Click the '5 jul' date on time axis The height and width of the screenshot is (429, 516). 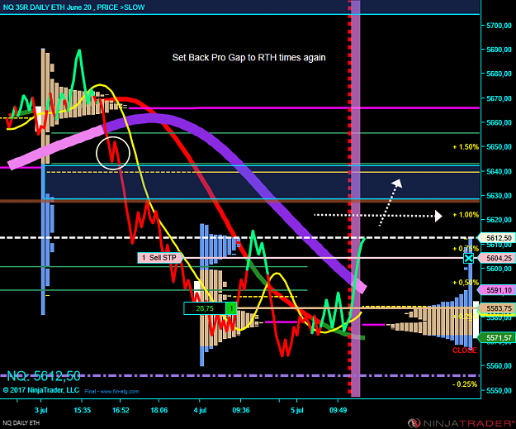(x=297, y=410)
